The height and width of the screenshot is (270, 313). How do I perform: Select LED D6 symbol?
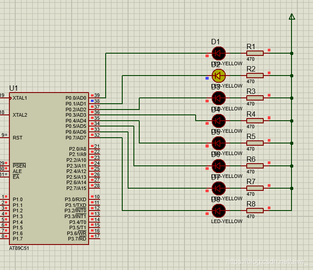(219, 166)
